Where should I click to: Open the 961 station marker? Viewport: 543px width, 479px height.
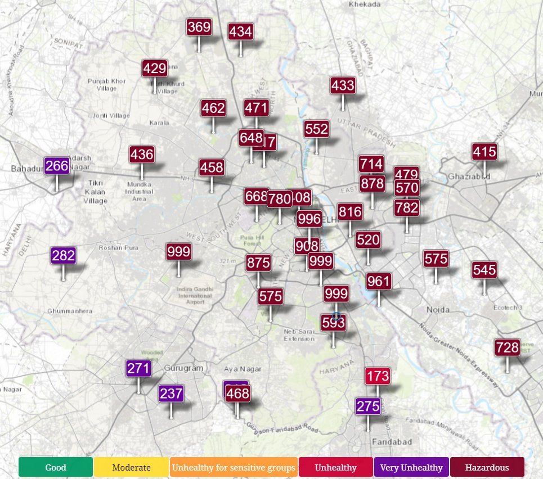tap(379, 281)
